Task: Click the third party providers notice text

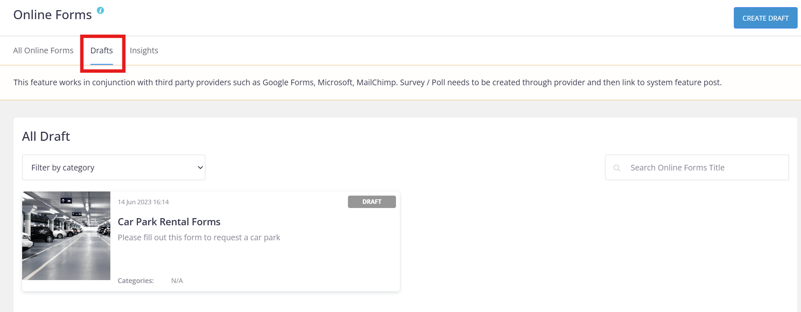Action: pyautogui.click(x=367, y=82)
